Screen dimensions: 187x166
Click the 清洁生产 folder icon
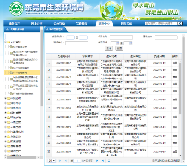(x=9, y=151)
